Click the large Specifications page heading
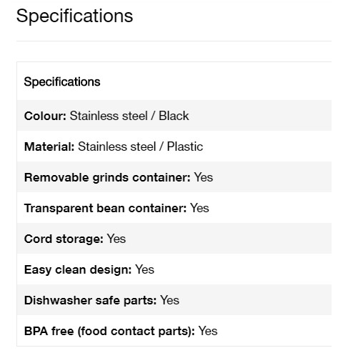363x363 pixels. (x=74, y=16)
